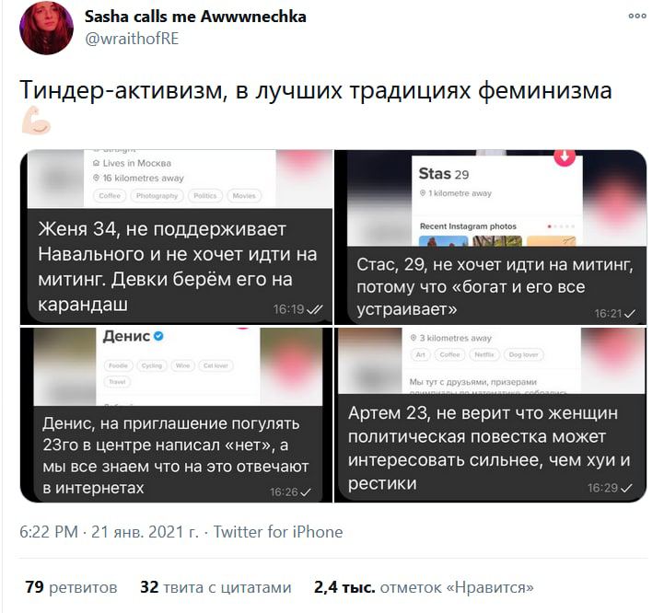Viewport: 664px width, 613px height.
Task: Click the author's round profile avatar
Action: pyautogui.click(x=47, y=28)
